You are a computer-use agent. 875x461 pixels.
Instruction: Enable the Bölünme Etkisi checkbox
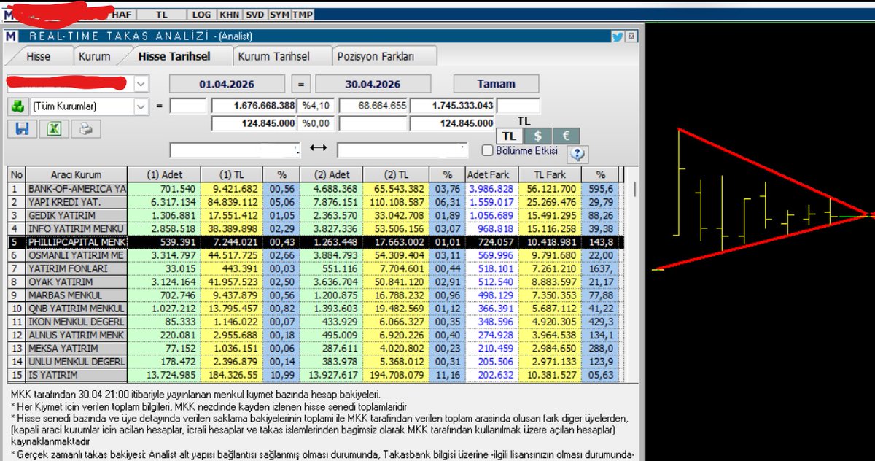488,150
